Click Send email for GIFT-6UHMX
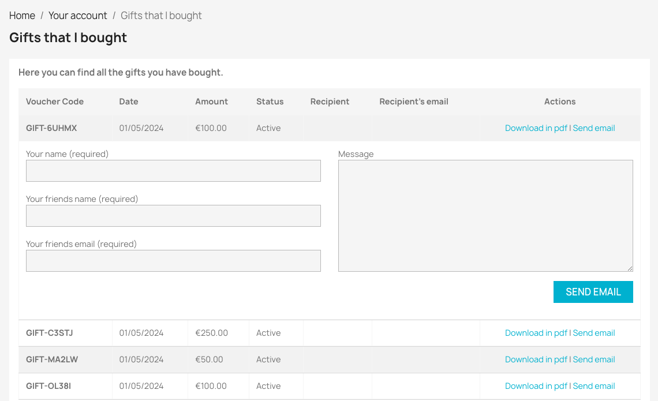This screenshot has width=658, height=401. coord(594,128)
